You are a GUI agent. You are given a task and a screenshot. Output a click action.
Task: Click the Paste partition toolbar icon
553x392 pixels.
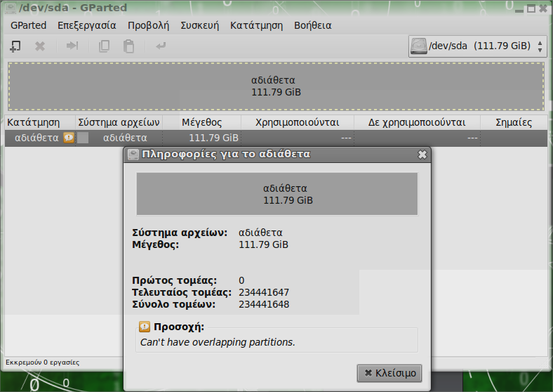coord(128,46)
